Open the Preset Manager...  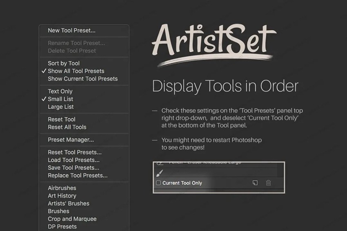click(71, 140)
